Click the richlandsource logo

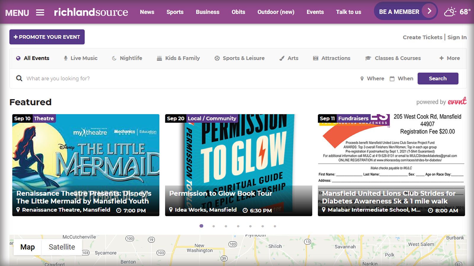(91, 12)
